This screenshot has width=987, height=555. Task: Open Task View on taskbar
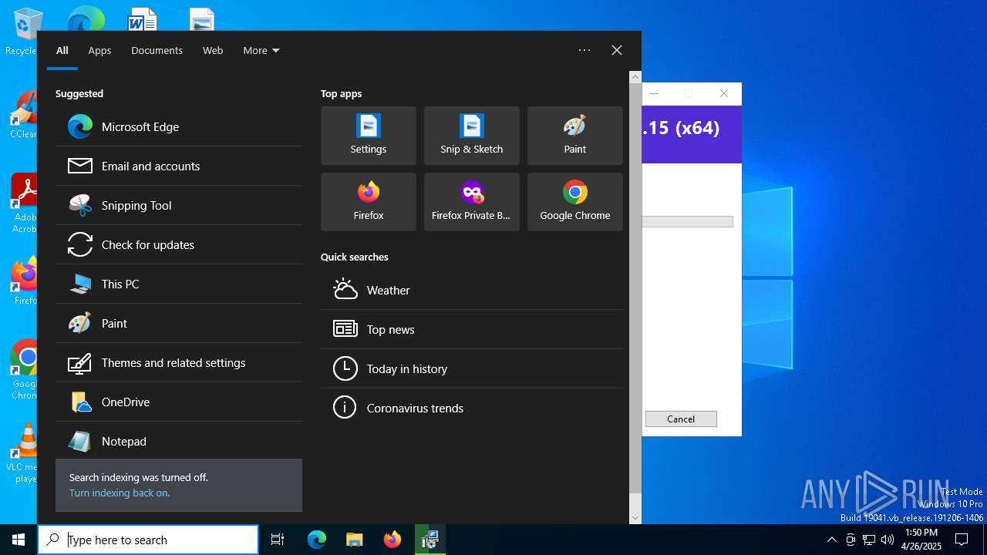[278, 540]
